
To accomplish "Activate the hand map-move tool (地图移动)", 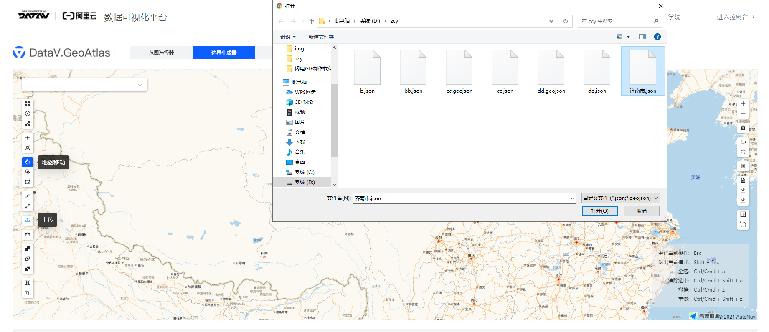I will click(28, 162).
